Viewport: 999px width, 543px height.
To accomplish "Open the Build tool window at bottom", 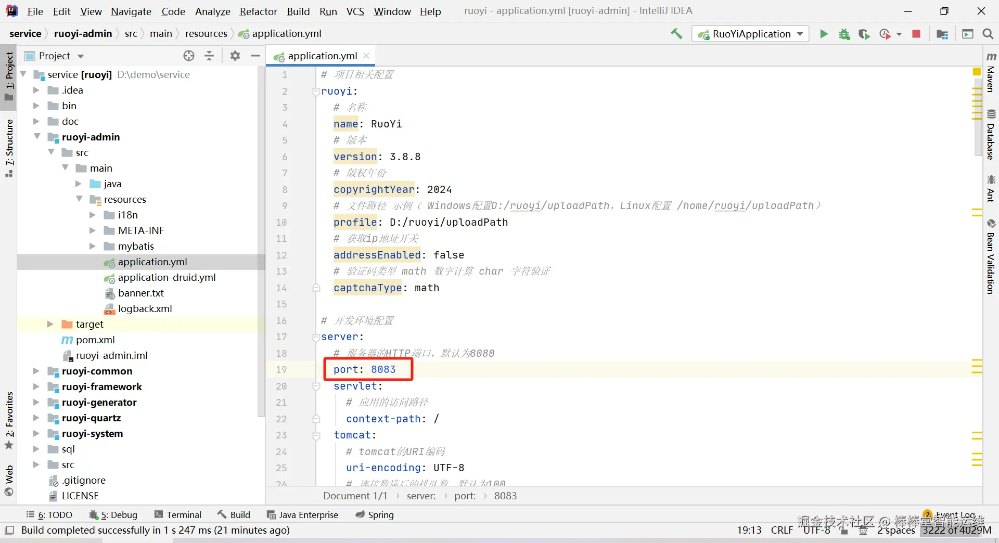I will coord(234,515).
